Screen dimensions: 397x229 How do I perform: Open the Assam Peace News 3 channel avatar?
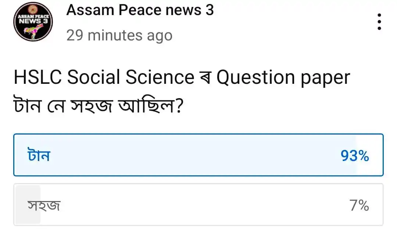(33, 22)
